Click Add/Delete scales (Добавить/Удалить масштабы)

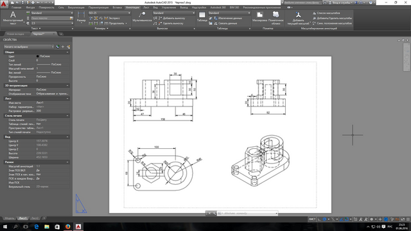(x=332, y=18)
